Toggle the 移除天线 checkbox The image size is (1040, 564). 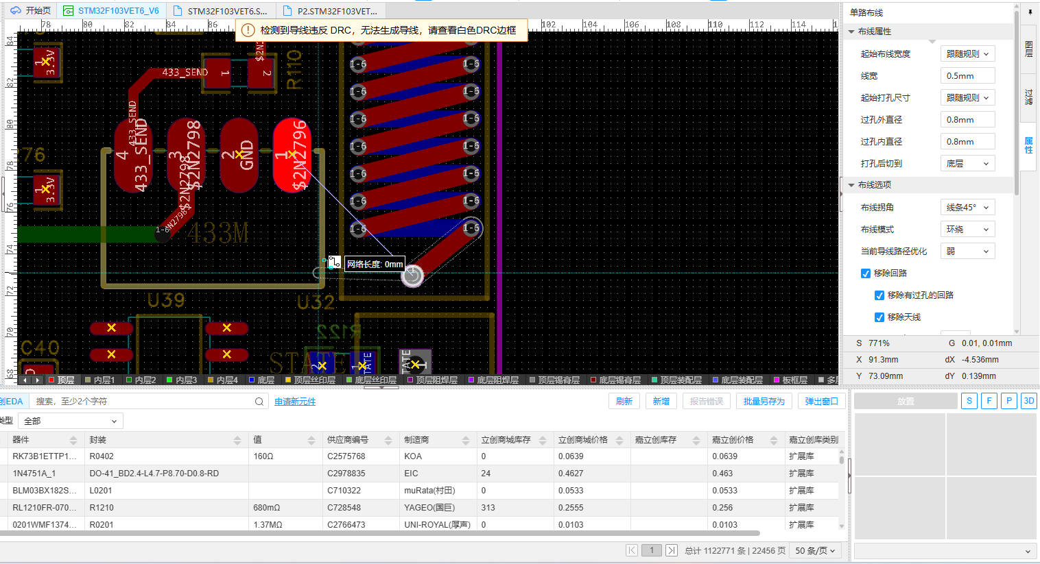[879, 317]
